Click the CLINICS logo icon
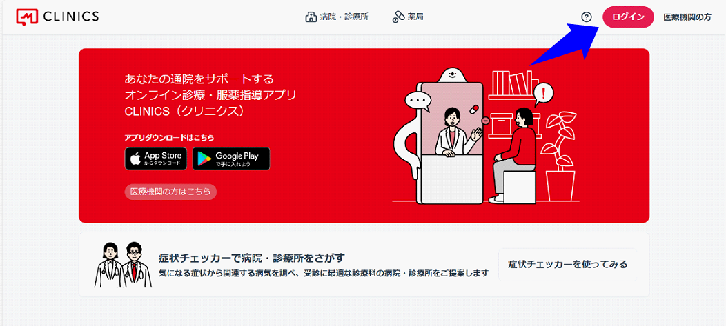The image size is (726, 326). click(27, 17)
